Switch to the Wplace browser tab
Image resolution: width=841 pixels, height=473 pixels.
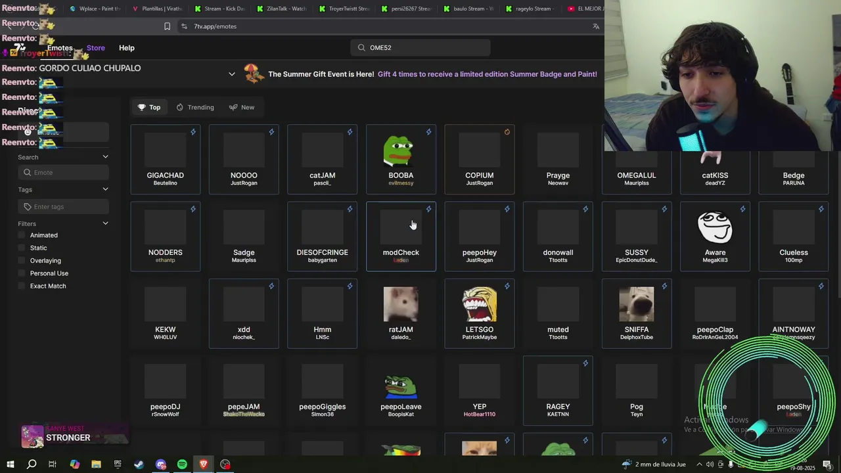click(95, 9)
